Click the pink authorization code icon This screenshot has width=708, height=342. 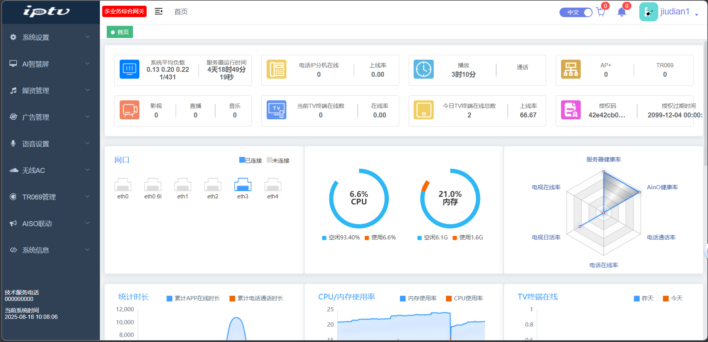(x=571, y=110)
